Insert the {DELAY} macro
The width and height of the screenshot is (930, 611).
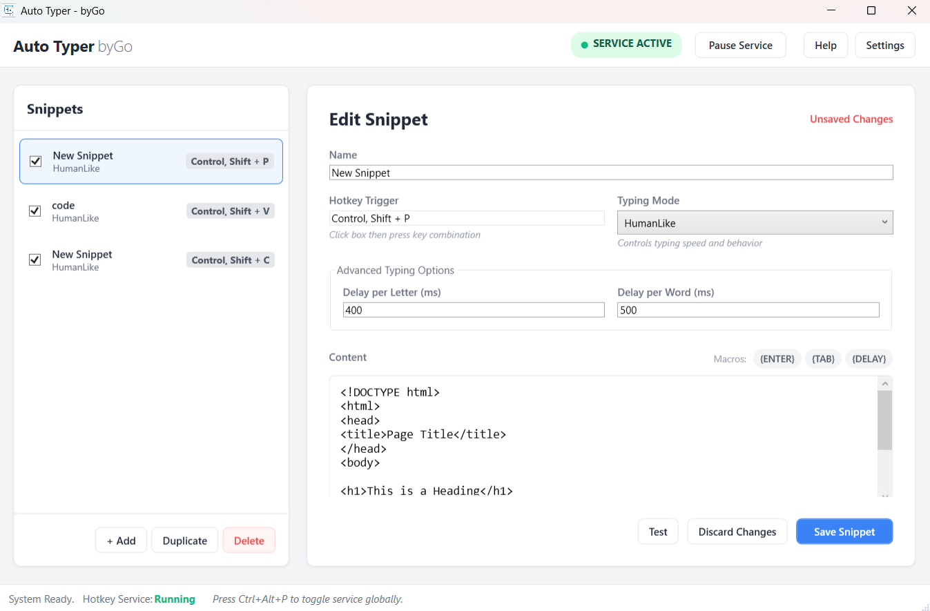coord(869,359)
